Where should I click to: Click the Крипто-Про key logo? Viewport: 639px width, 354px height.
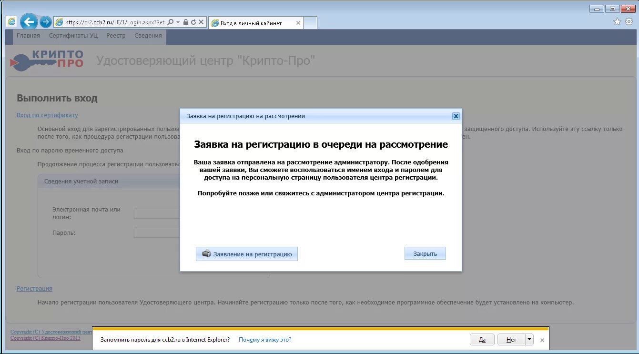point(47,60)
